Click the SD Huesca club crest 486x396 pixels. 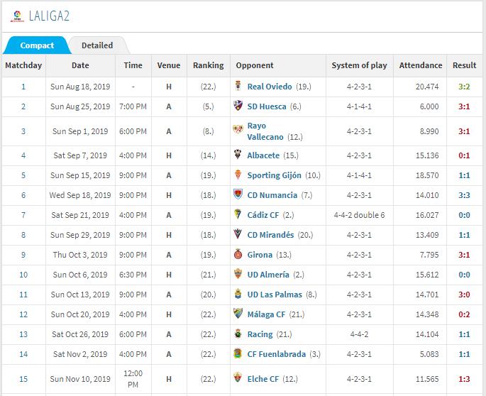[x=238, y=106]
